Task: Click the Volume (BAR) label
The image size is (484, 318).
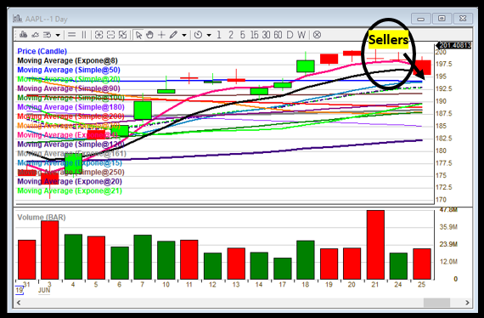Action: click(42, 218)
